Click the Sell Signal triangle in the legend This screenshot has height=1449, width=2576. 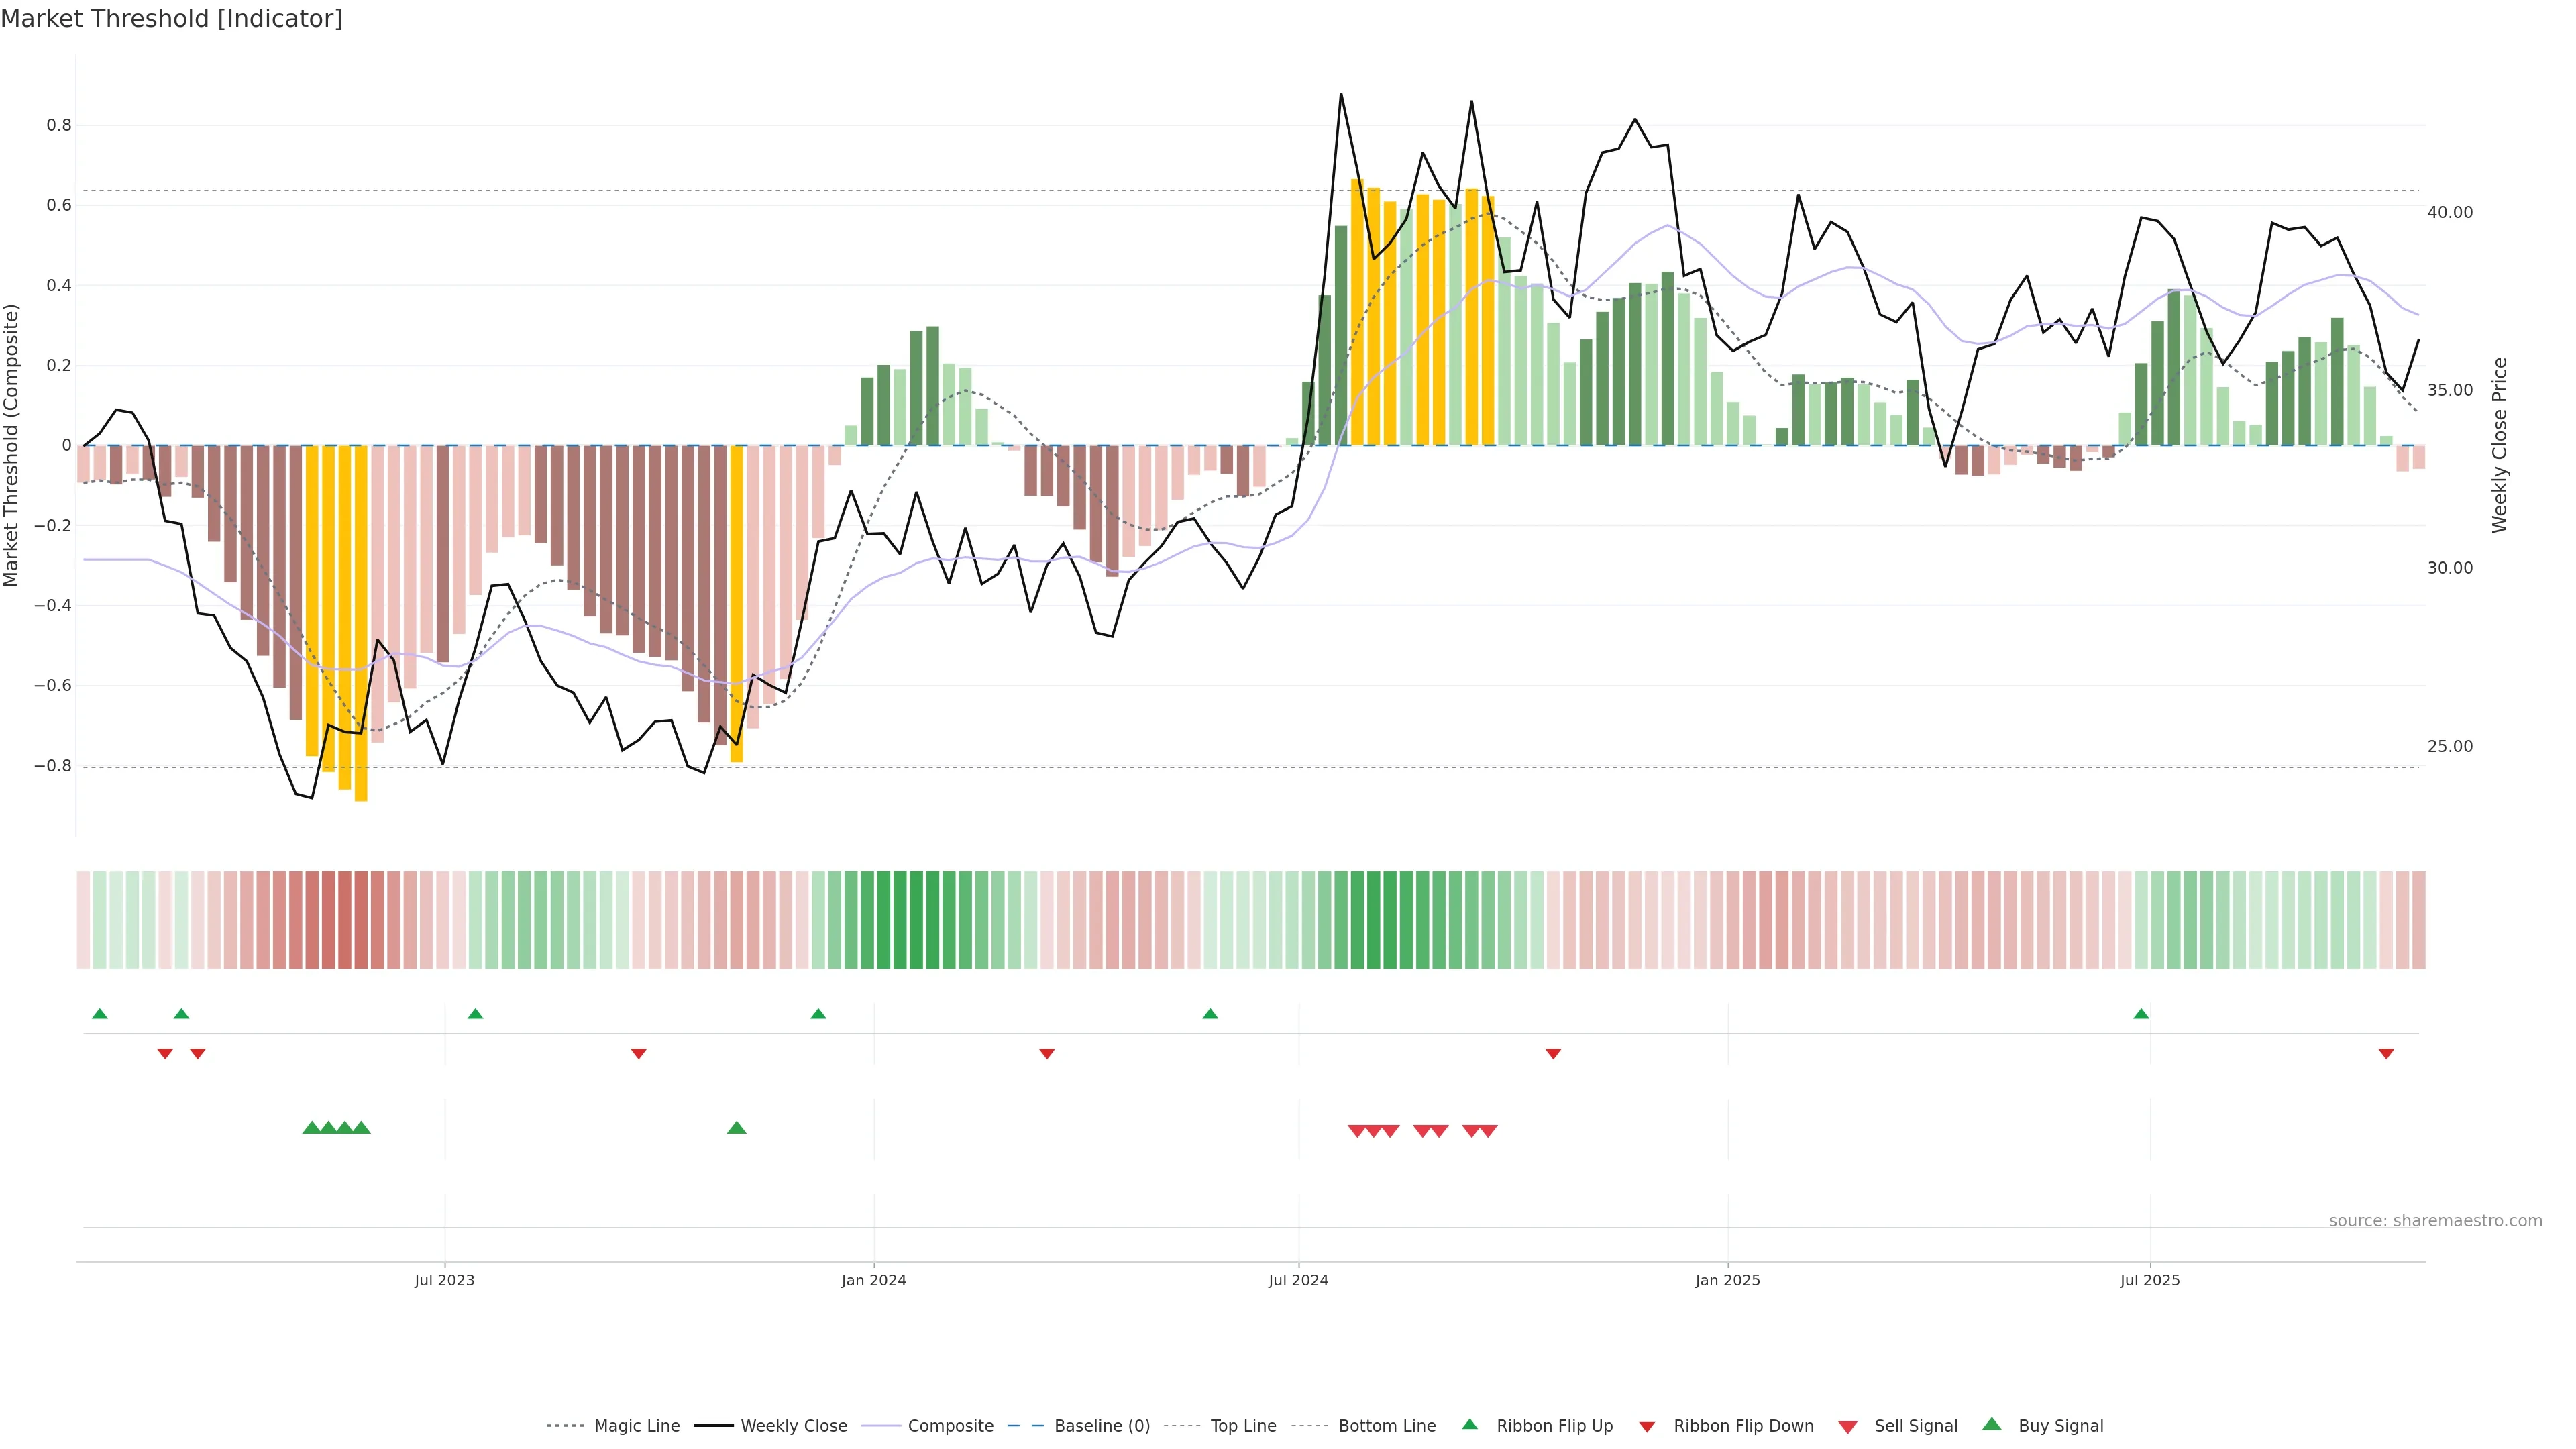pos(1848,1427)
